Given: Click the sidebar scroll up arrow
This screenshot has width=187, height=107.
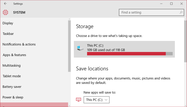Looking at the screenshot, I should click(69, 19).
